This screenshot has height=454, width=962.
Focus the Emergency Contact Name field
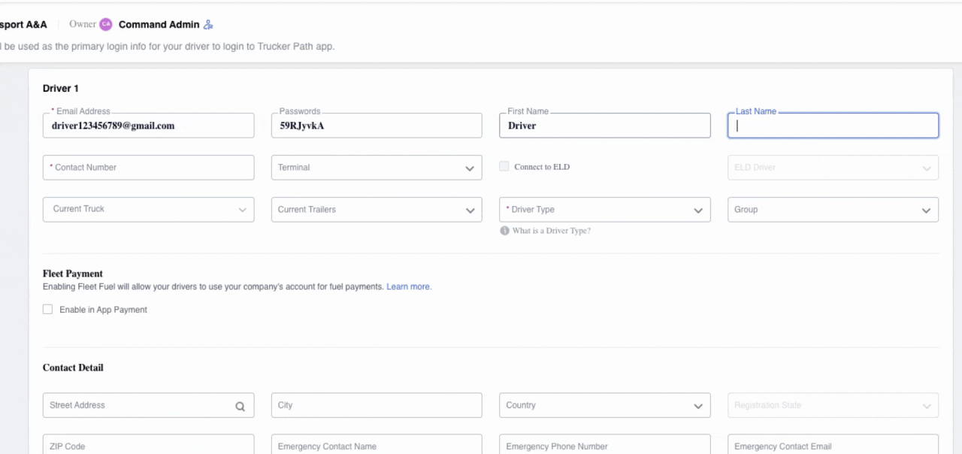pyautogui.click(x=376, y=445)
